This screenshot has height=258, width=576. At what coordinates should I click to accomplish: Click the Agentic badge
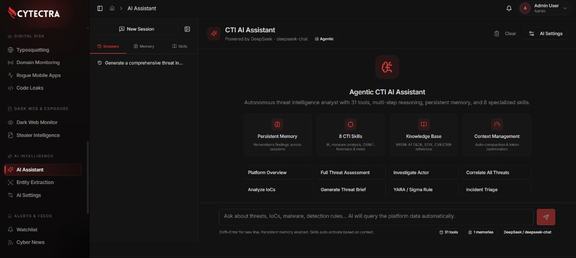[x=324, y=39]
